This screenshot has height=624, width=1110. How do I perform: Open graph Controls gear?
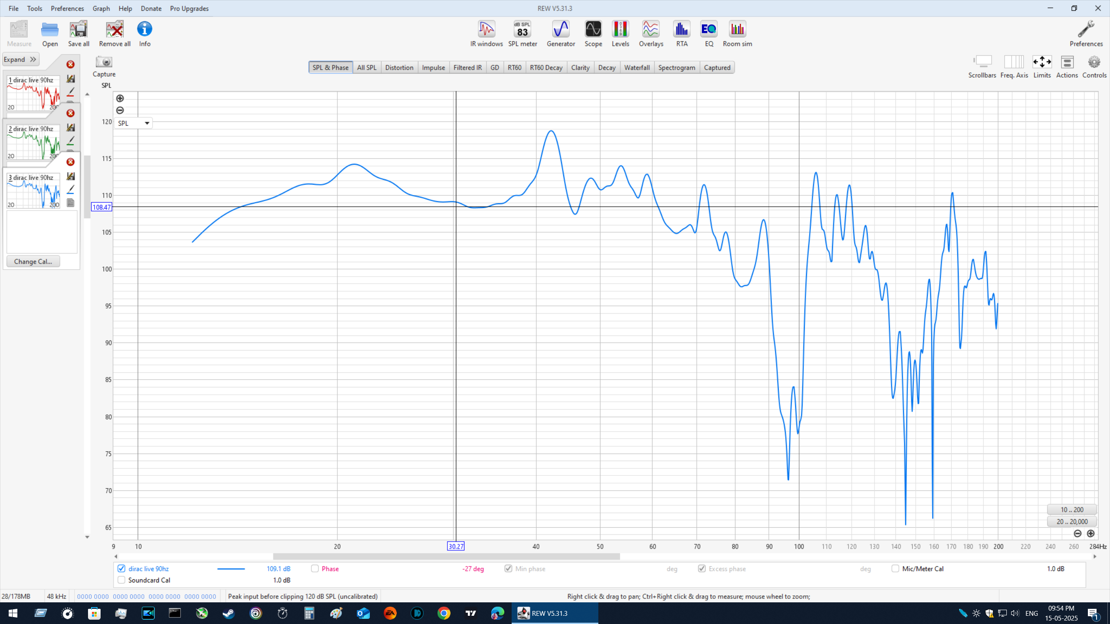(1094, 67)
